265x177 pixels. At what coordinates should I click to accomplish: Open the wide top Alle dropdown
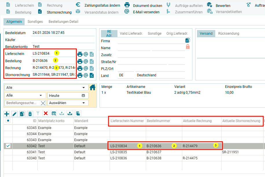pos(46,88)
